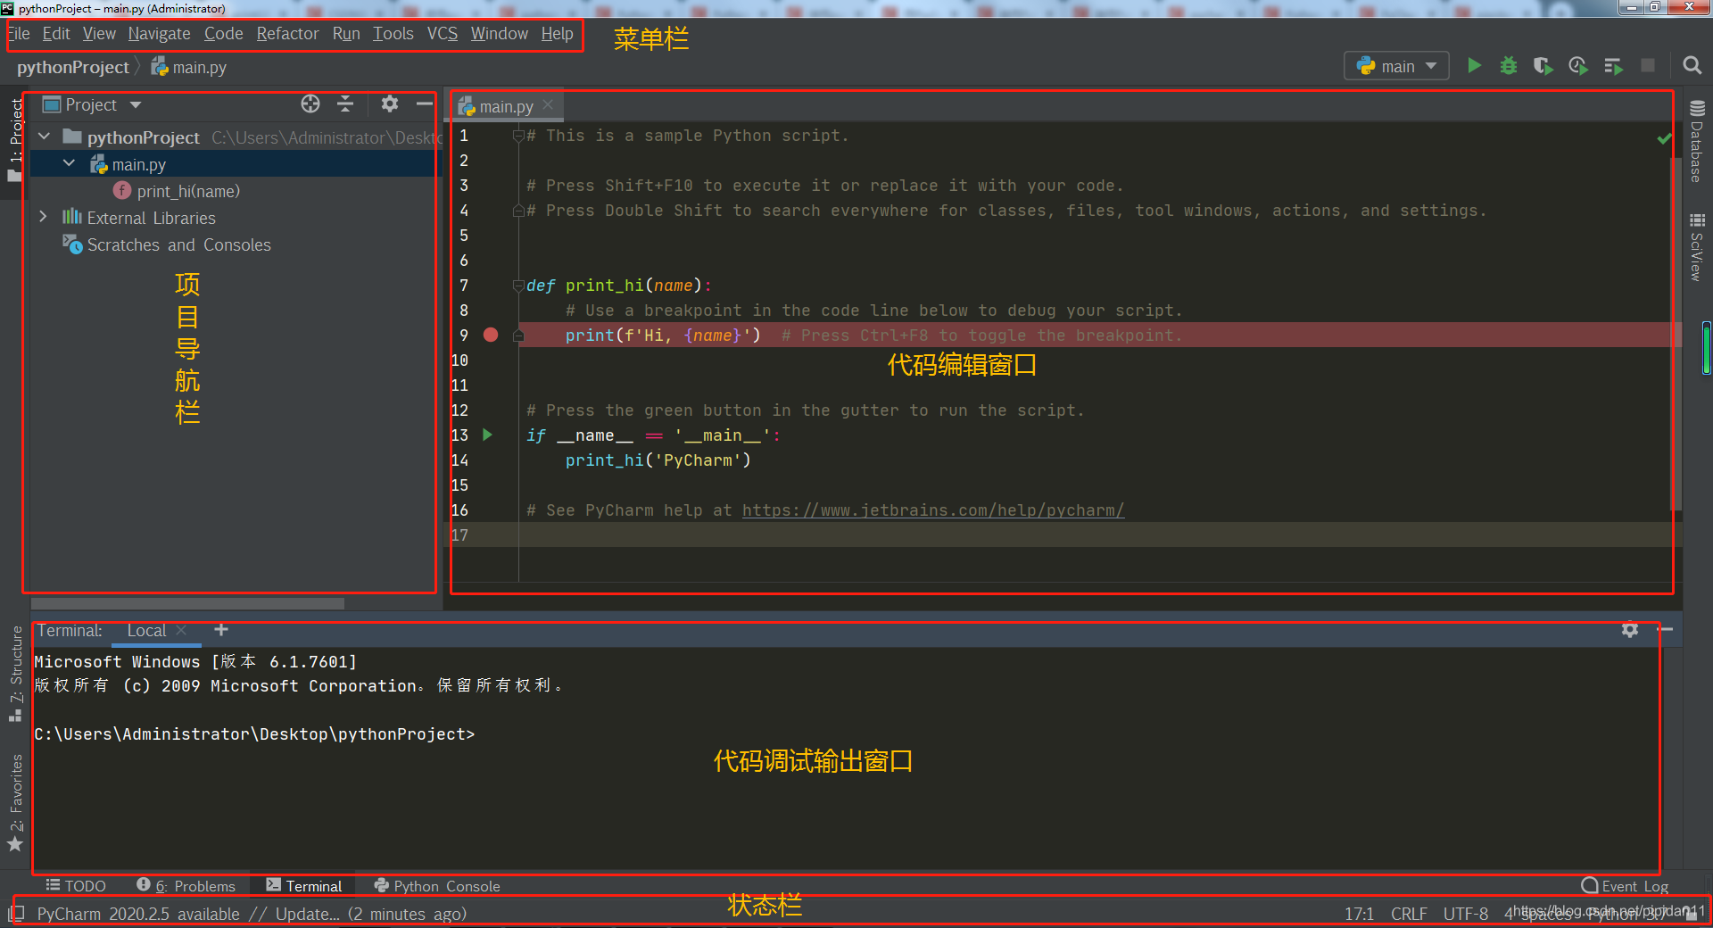Collapse all in Project panel

click(x=345, y=104)
